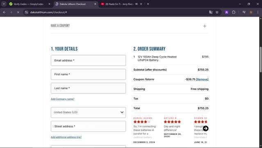262x148 pixels.
Task: Bookmark this page with star icon
Action: click(217, 12)
